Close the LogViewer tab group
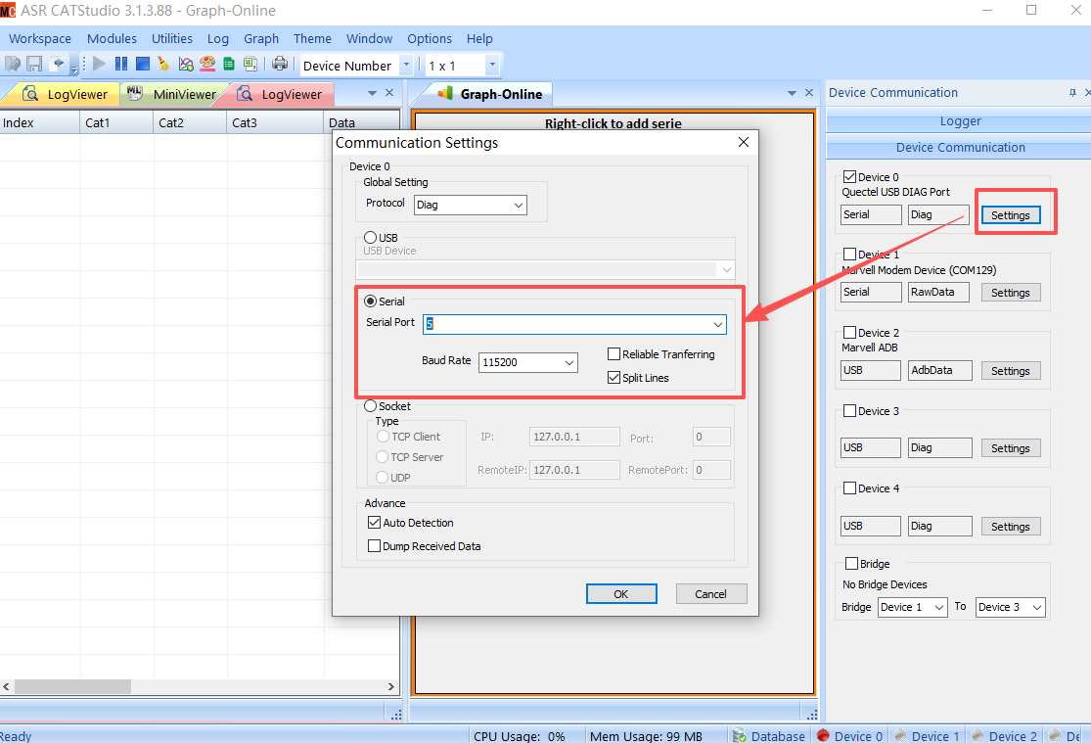The height and width of the screenshot is (743, 1091). coord(389,93)
